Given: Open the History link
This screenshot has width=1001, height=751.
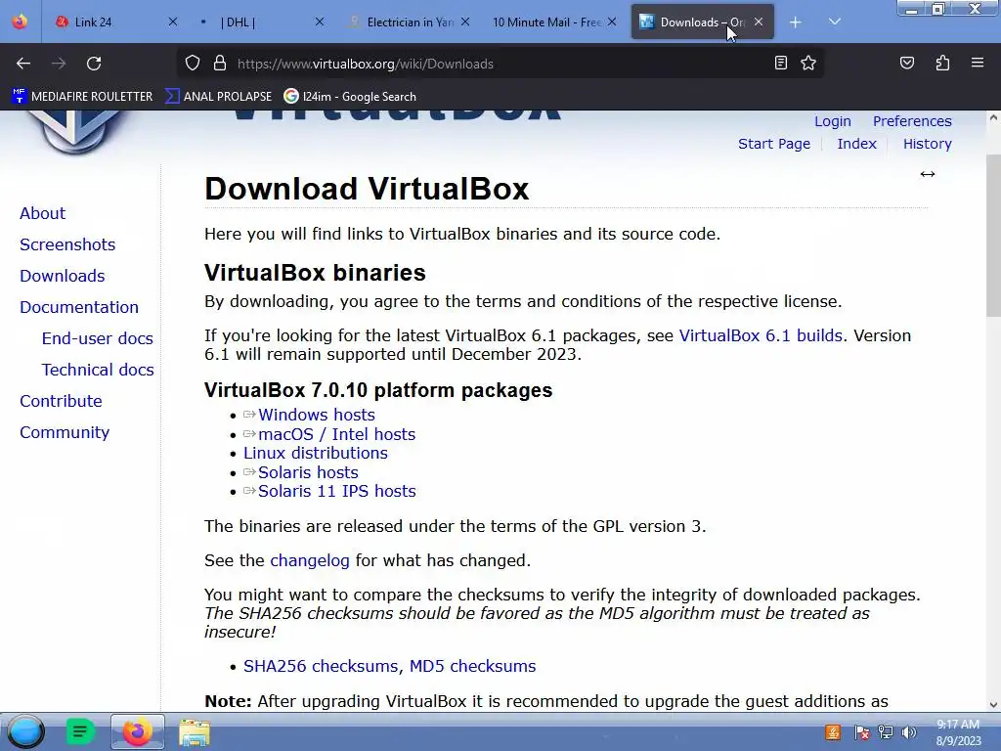Looking at the screenshot, I should pyautogui.click(x=927, y=144).
